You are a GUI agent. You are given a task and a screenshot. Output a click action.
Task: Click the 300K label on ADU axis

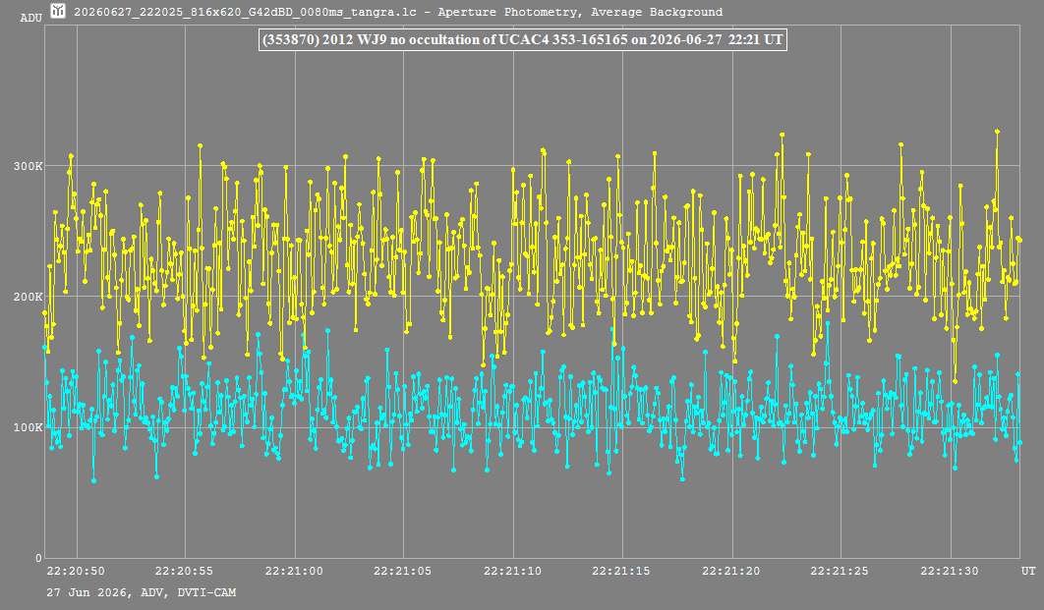pyautogui.click(x=28, y=166)
